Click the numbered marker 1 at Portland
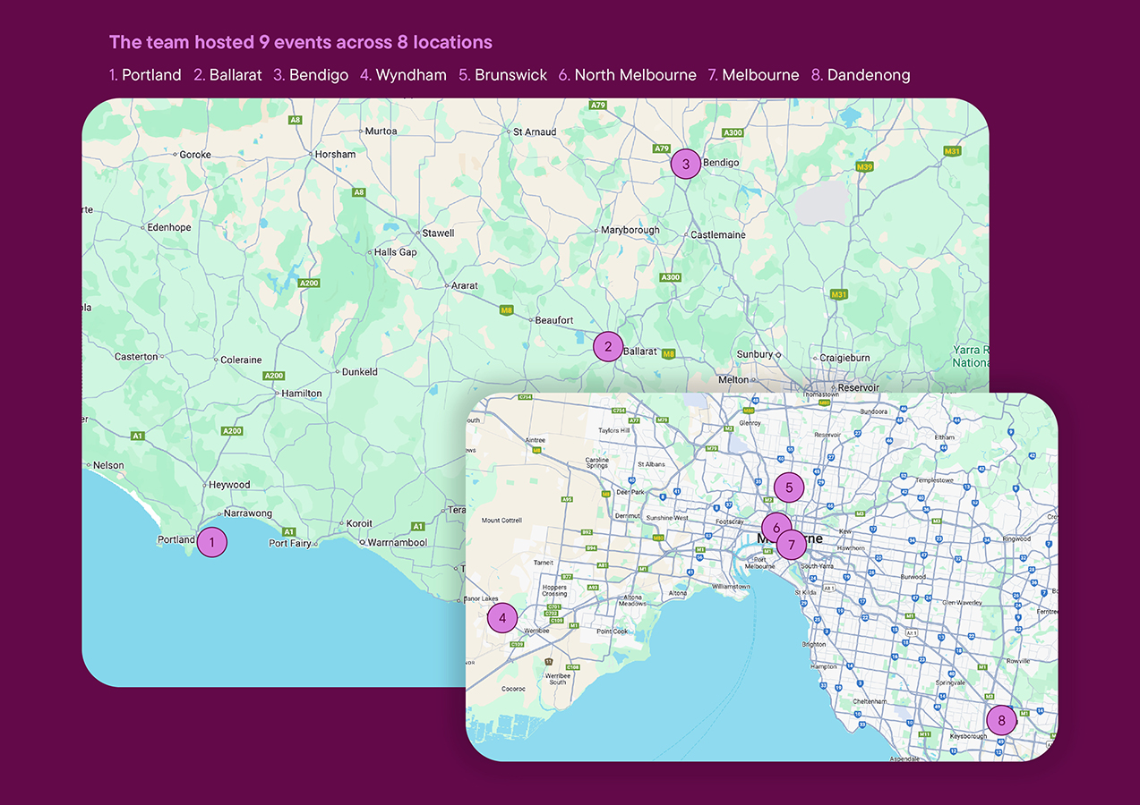The height and width of the screenshot is (805, 1140). click(212, 541)
